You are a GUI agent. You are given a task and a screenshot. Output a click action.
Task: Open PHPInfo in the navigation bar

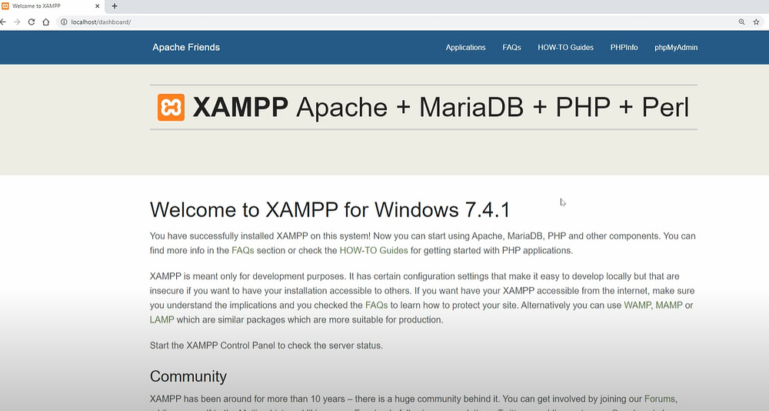[624, 48]
